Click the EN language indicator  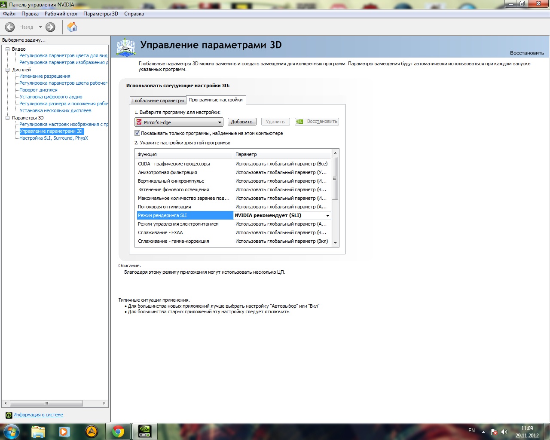click(x=471, y=431)
